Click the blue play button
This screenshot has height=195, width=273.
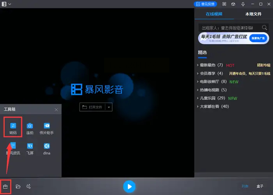point(129,187)
